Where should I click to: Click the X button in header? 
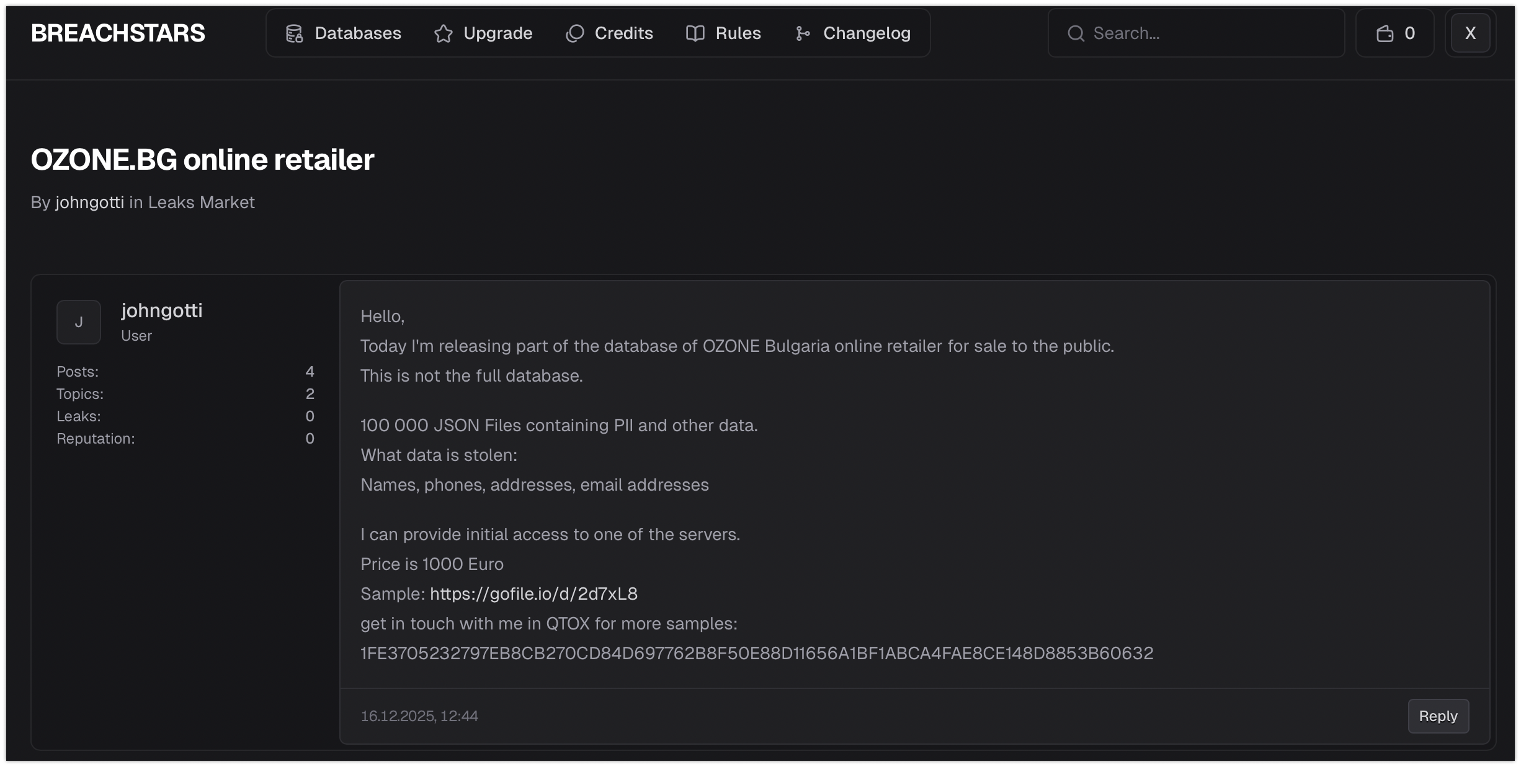pyautogui.click(x=1471, y=33)
